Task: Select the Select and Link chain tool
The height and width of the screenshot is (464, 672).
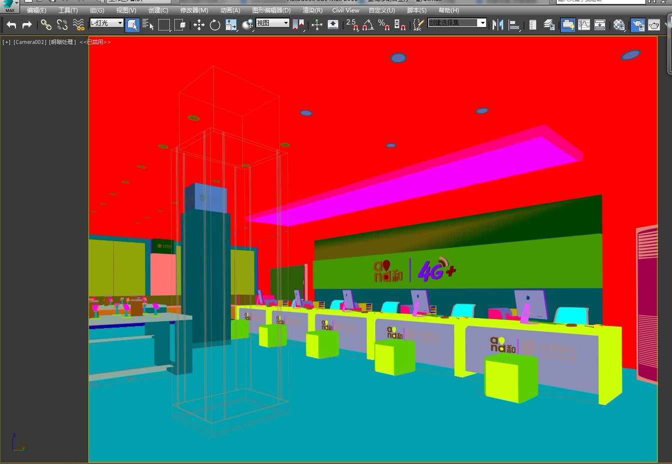Action: (x=46, y=24)
